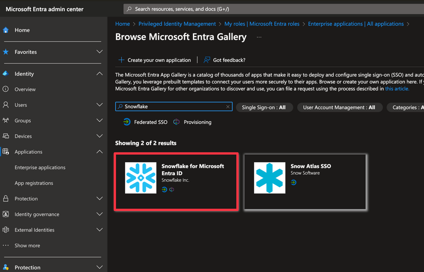Select Home in the left navigation
424x272 pixels.
[x=22, y=30]
